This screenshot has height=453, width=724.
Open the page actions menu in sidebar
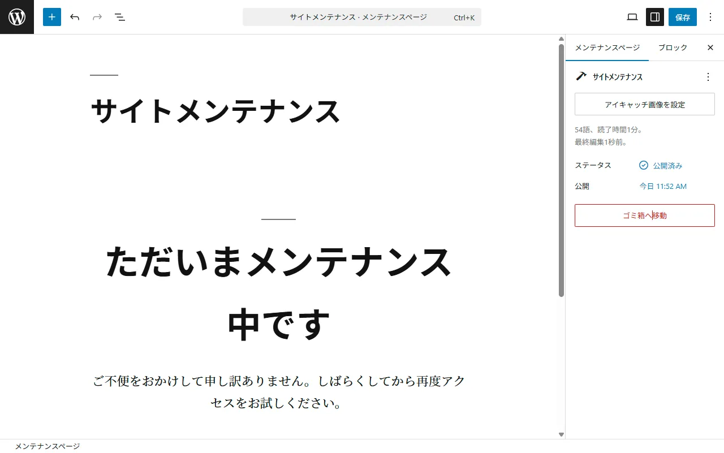[x=708, y=77]
